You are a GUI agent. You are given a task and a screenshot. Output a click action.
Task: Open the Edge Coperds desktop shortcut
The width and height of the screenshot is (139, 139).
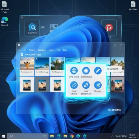pyautogui.click(x=5, y=21)
